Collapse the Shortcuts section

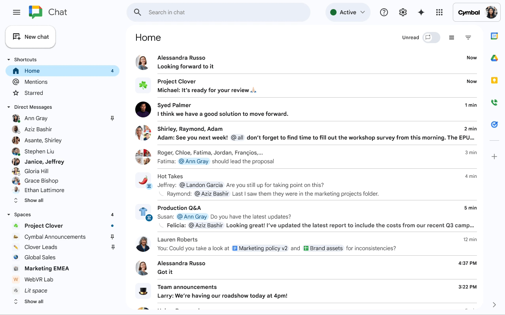point(8,59)
